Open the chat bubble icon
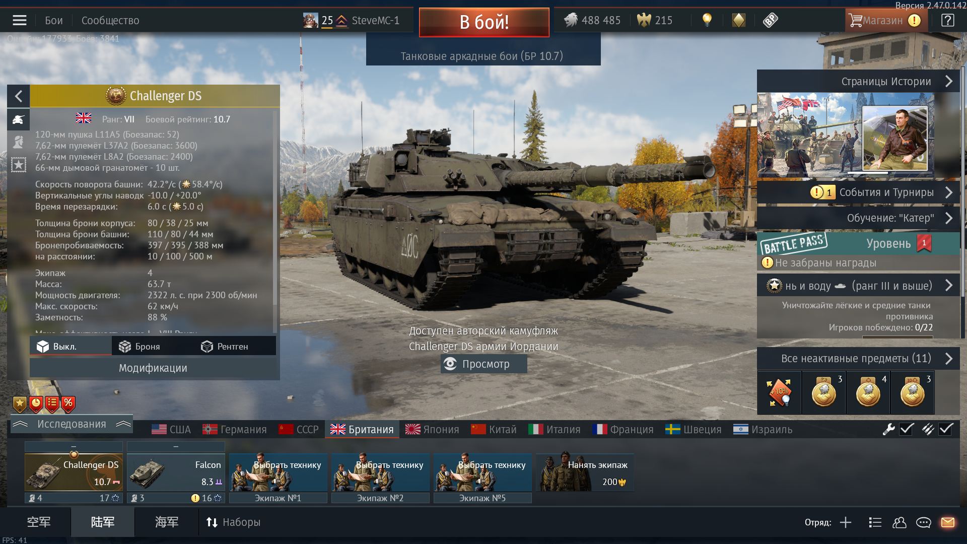This screenshot has height=544, width=967. pos(923,522)
